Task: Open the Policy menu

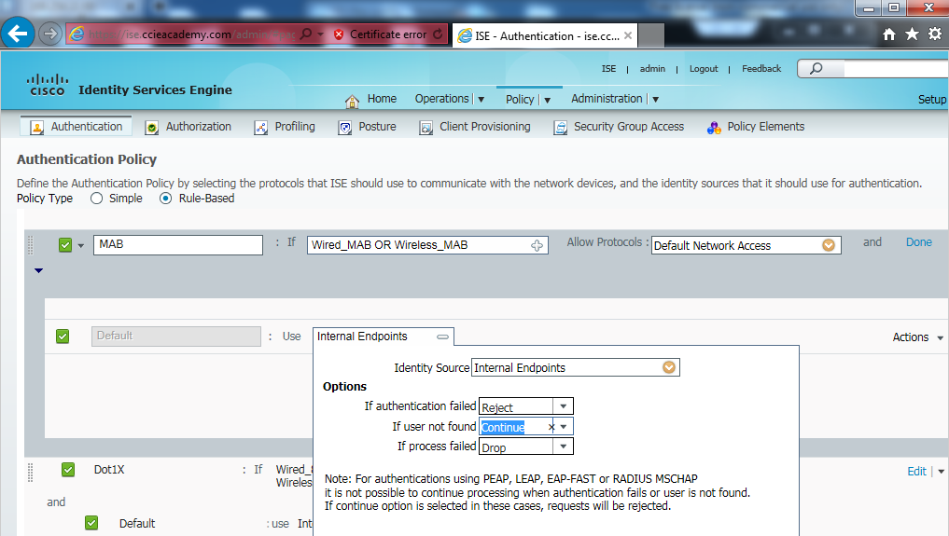Action: point(528,99)
